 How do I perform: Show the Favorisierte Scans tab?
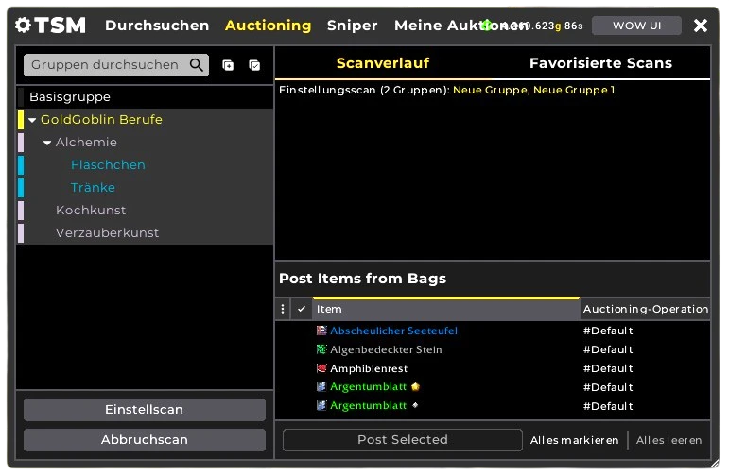[600, 62]
